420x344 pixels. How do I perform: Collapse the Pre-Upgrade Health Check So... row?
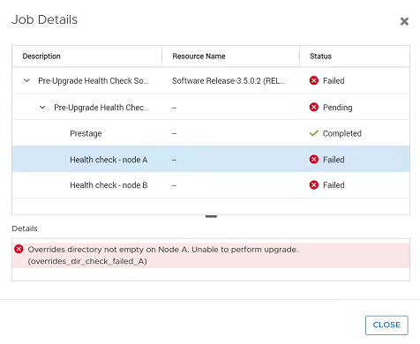click(x=26, y=80)
